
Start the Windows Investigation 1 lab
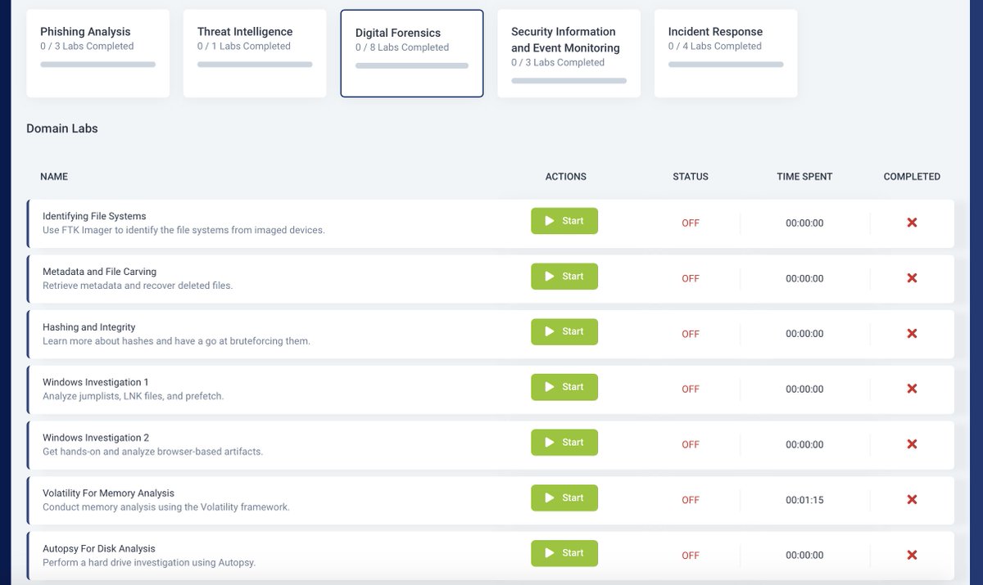(564, 387)
